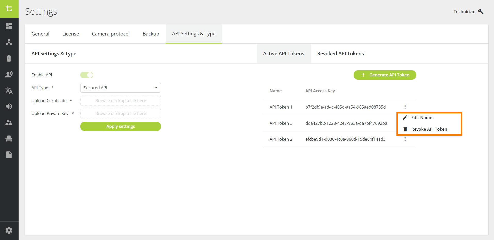Open the three-dot menu for API Token 1

tap(405, 106)
